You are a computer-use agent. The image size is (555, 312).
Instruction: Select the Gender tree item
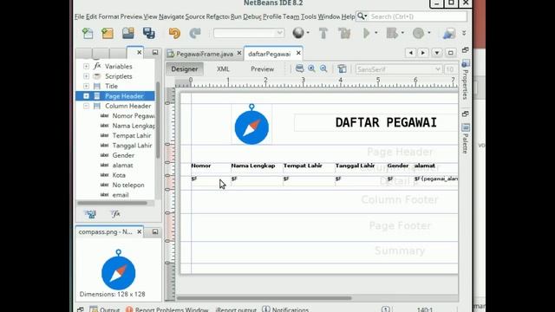(x=123, y=155)
